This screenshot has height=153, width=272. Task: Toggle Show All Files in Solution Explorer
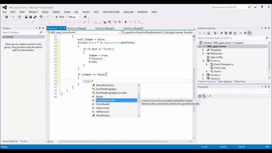235,33
